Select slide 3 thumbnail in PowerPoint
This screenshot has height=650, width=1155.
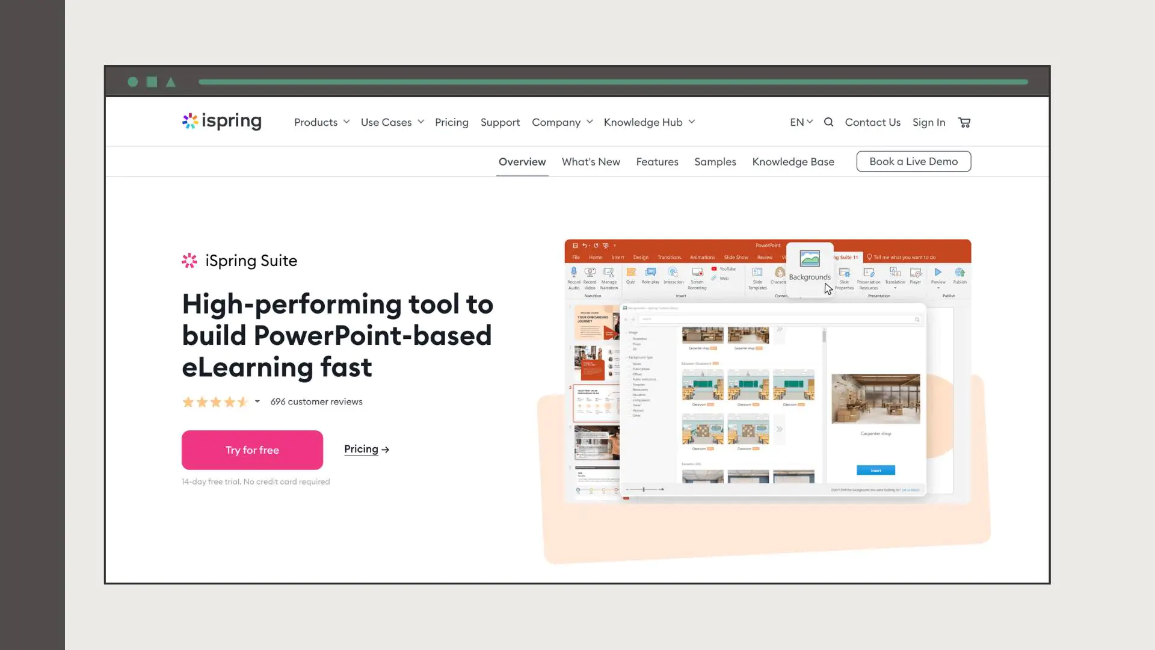coord(597,403)
